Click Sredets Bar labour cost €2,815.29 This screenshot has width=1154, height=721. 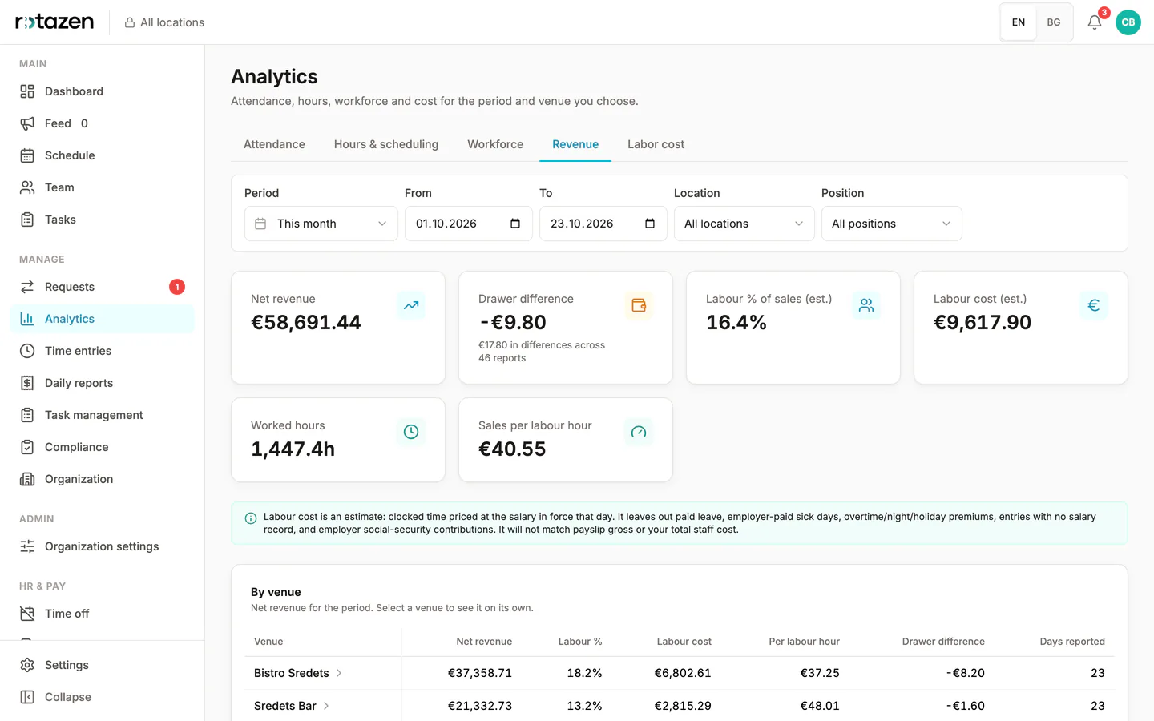pyautogui.click(x=683, y=706)
